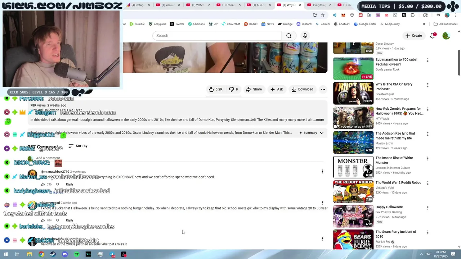The image size is (461, 259).
Task: Open the YouTube account avatar menu
Action: [446, 36]
